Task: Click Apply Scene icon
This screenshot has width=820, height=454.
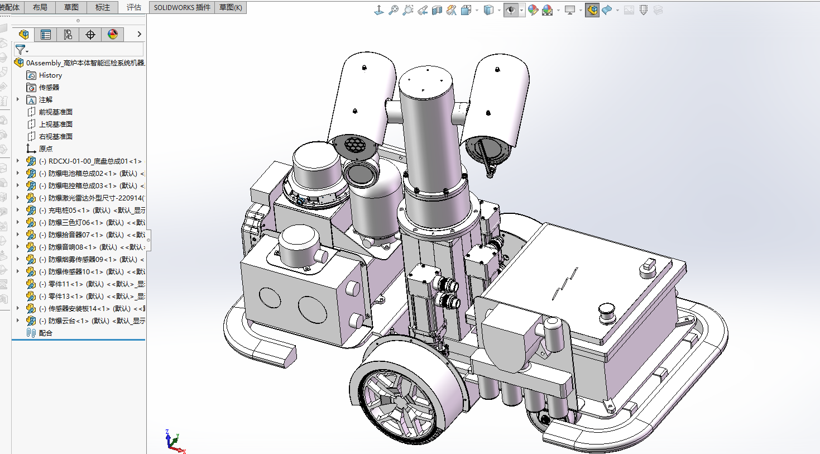Action: pyautogui.click(x=548, y=10)
